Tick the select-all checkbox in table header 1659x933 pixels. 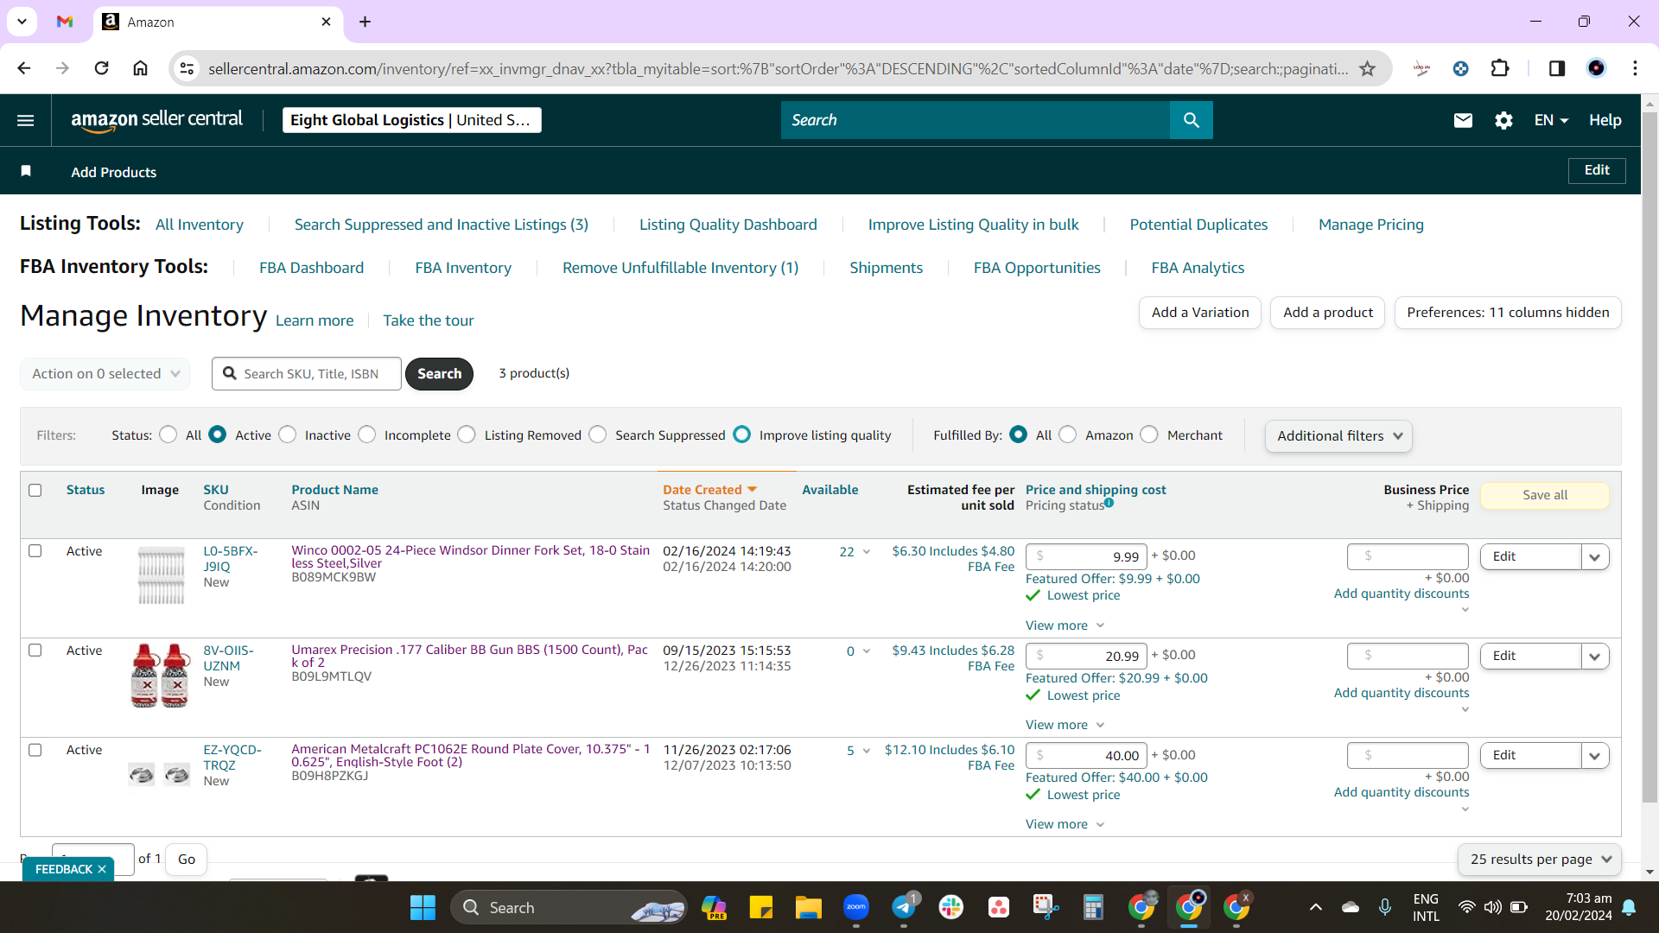click(35, 490)
